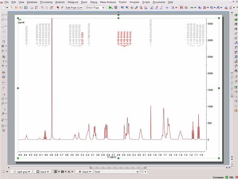This screenshot has height=179, width=238.
Task: Click the table view icon in left sidebar
Action: (x=4, y=83)
